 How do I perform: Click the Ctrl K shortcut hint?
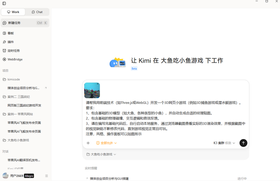(x=42, y=23)
